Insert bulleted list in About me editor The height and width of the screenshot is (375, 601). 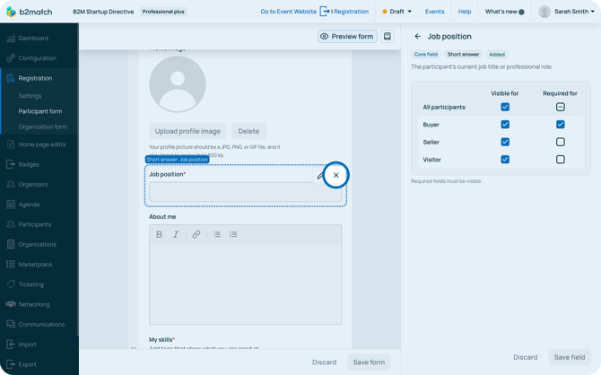[217, 234]
